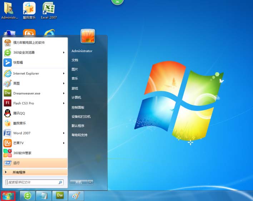Expand the 360安全浏览器 jump list arrow
Viewport: 253px width, 201px height.
click(64, 53)
